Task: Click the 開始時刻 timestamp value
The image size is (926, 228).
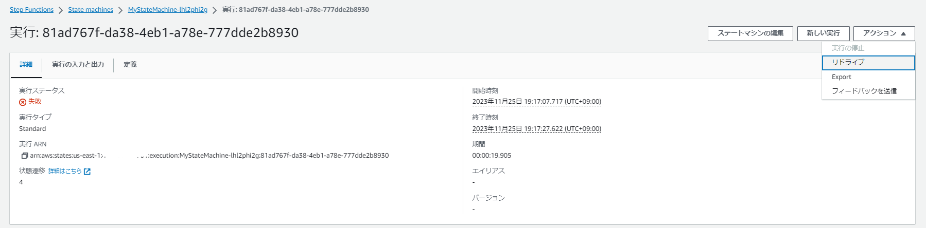Action: [x=536, y=102]
